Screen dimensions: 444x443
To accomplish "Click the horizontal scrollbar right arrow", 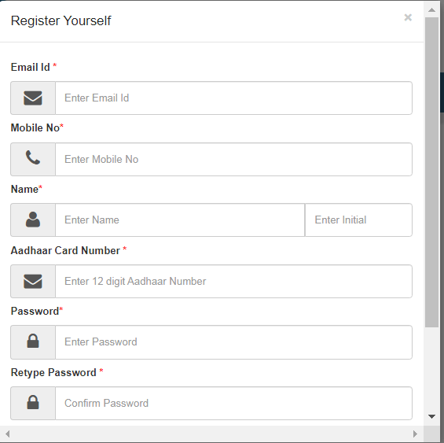I will point(415,434).
